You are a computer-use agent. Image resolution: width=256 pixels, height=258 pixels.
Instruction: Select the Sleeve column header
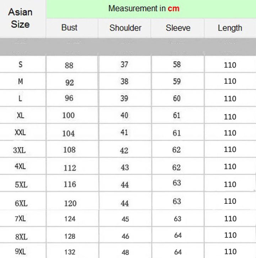178,28
